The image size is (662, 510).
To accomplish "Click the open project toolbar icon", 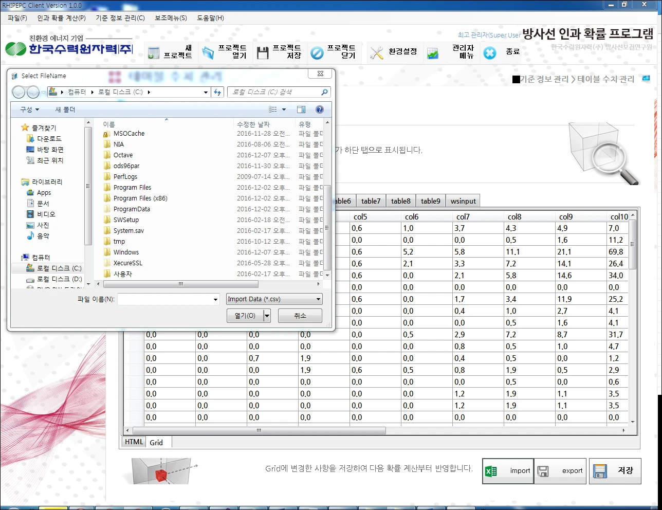I will (208, 52).
